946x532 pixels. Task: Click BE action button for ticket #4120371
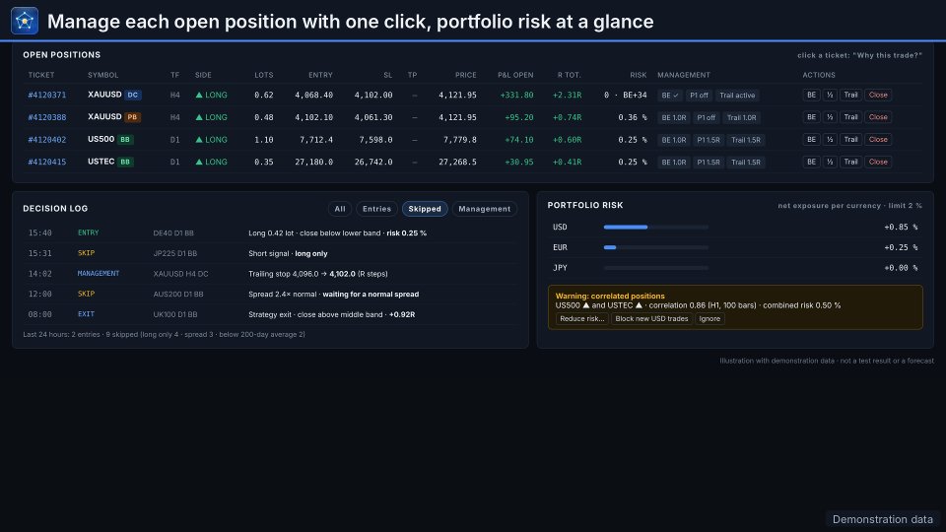[811, 95]
